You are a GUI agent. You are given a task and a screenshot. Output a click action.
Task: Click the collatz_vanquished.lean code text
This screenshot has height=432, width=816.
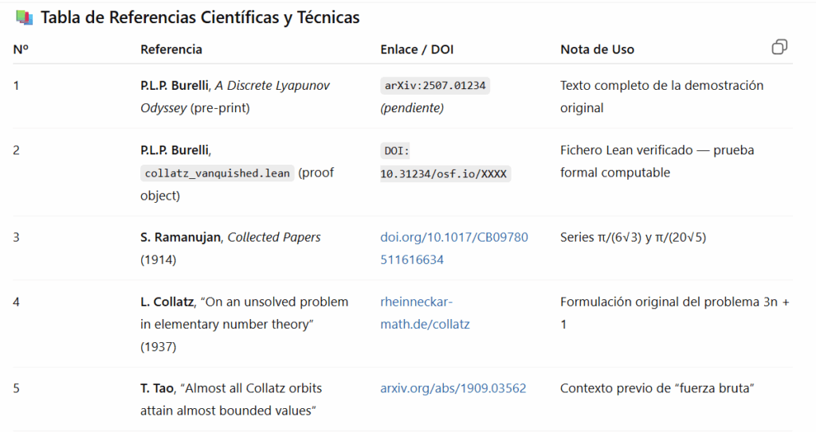tap(217, 173)
